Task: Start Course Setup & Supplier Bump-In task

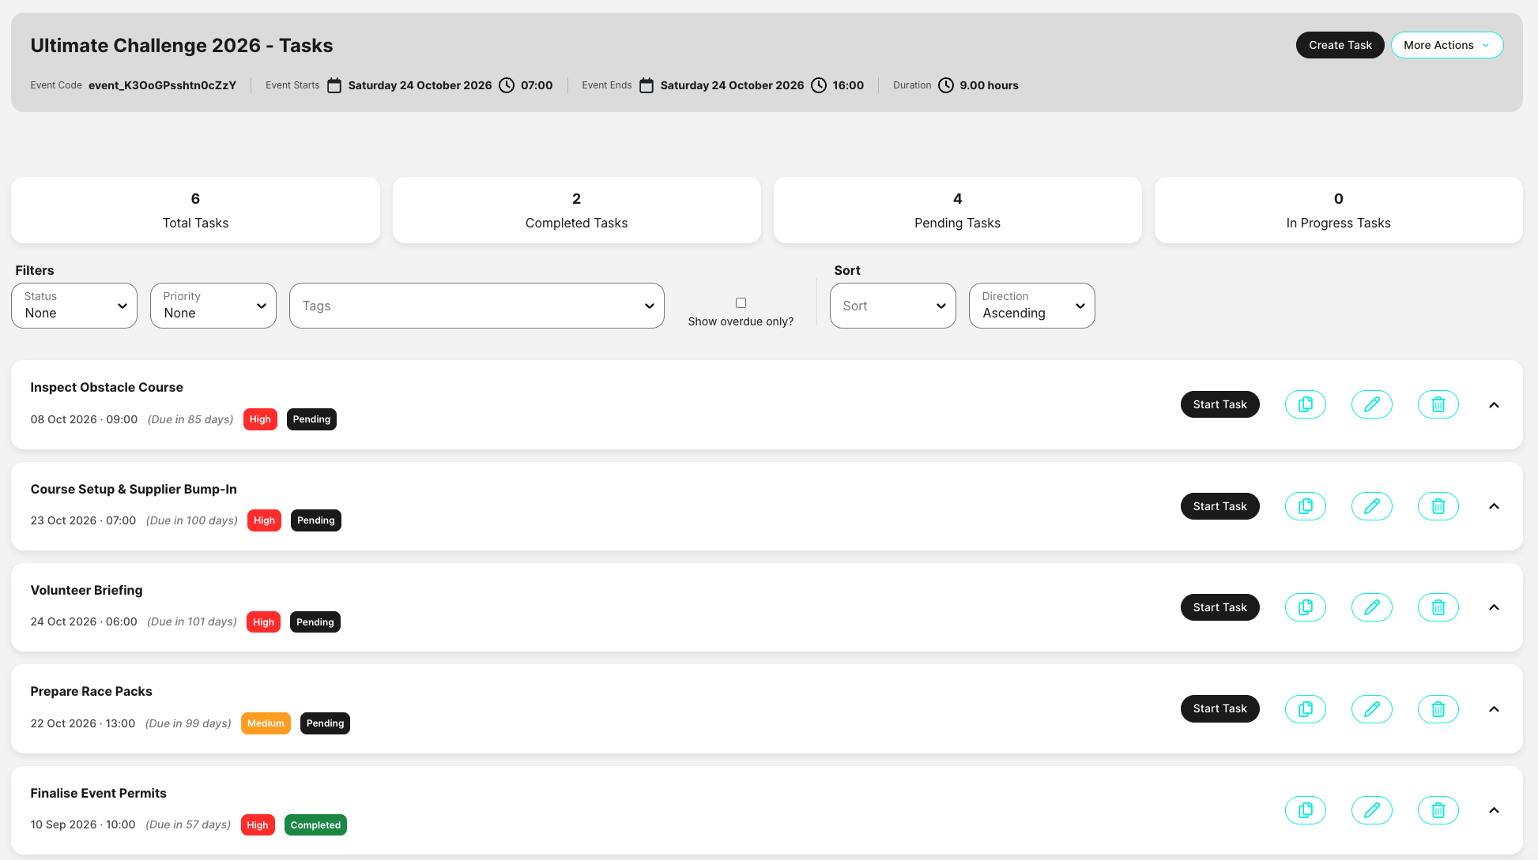Action: [x=1220, y=506]
